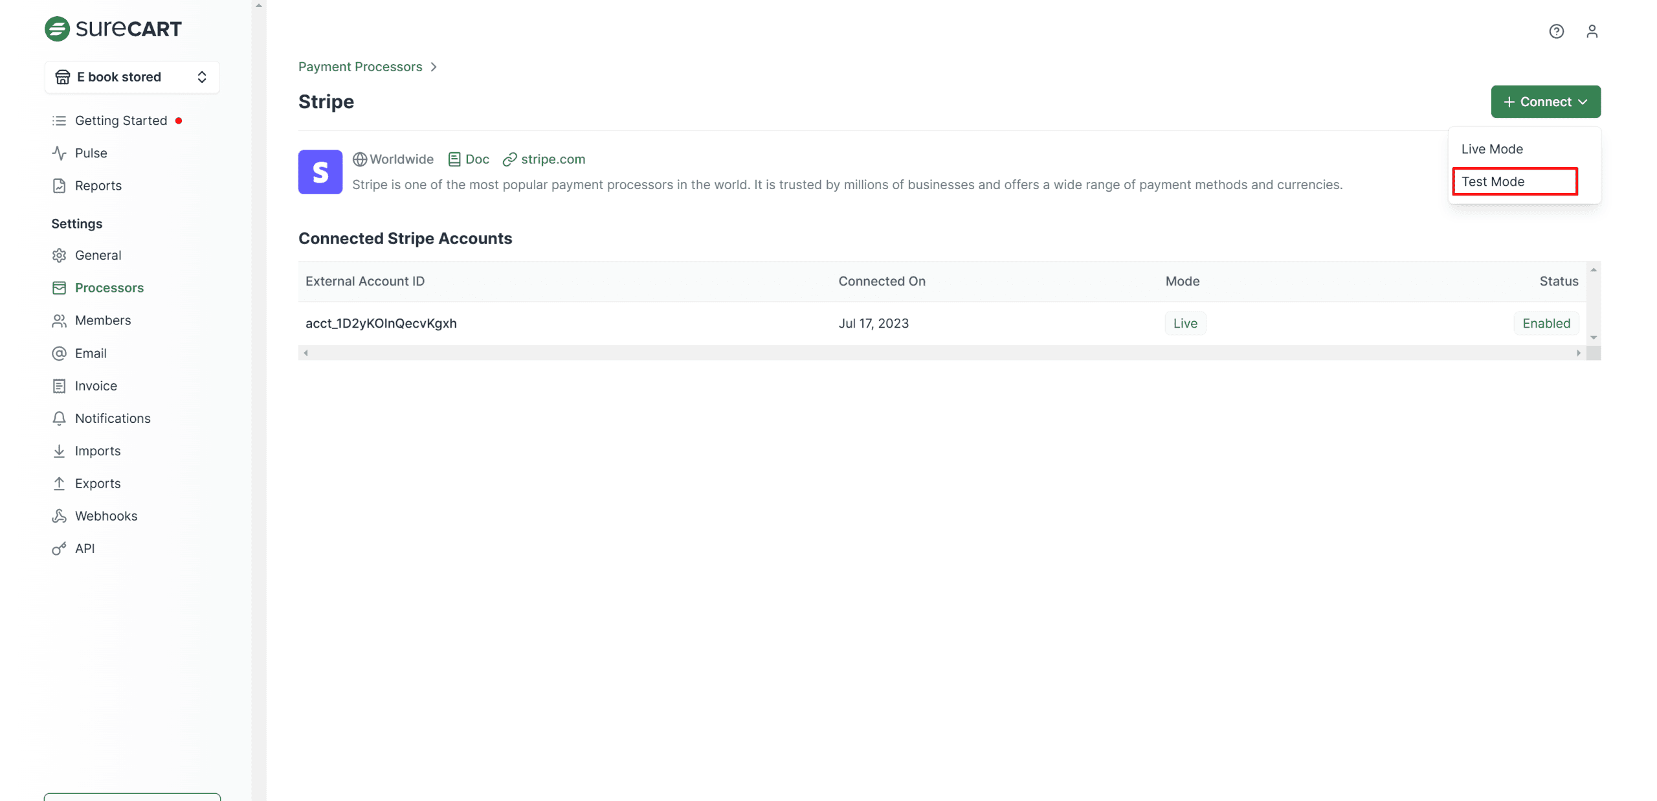Click the table scroll-right arrow
Viewport: 1657px width, 801px height.
click(x=1578, y=353)
